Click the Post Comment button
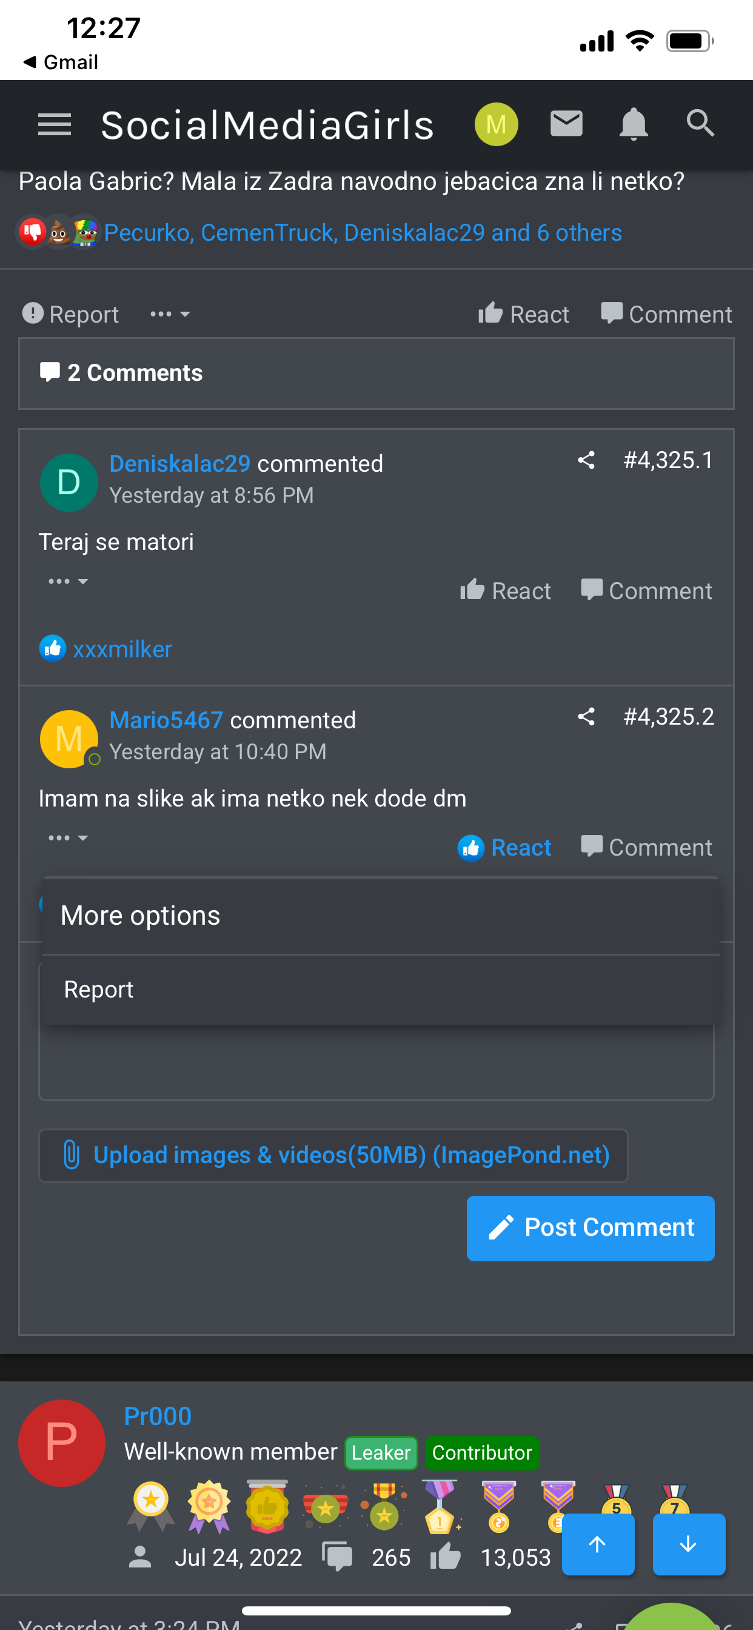 [590, 1227]
